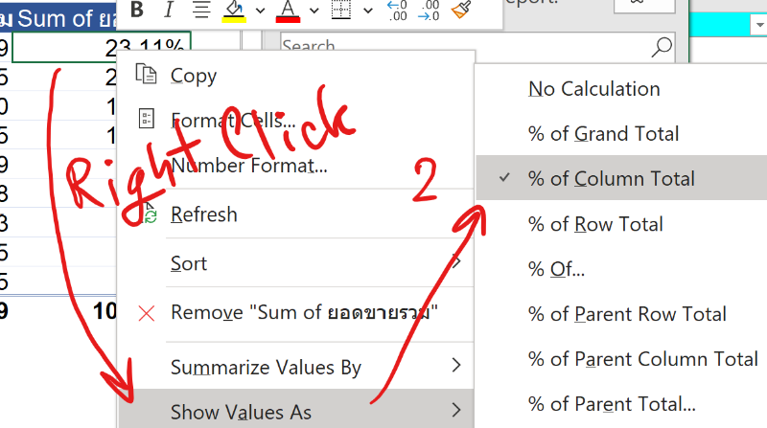Open font color dropdown arrow

(x=313, y=11)
